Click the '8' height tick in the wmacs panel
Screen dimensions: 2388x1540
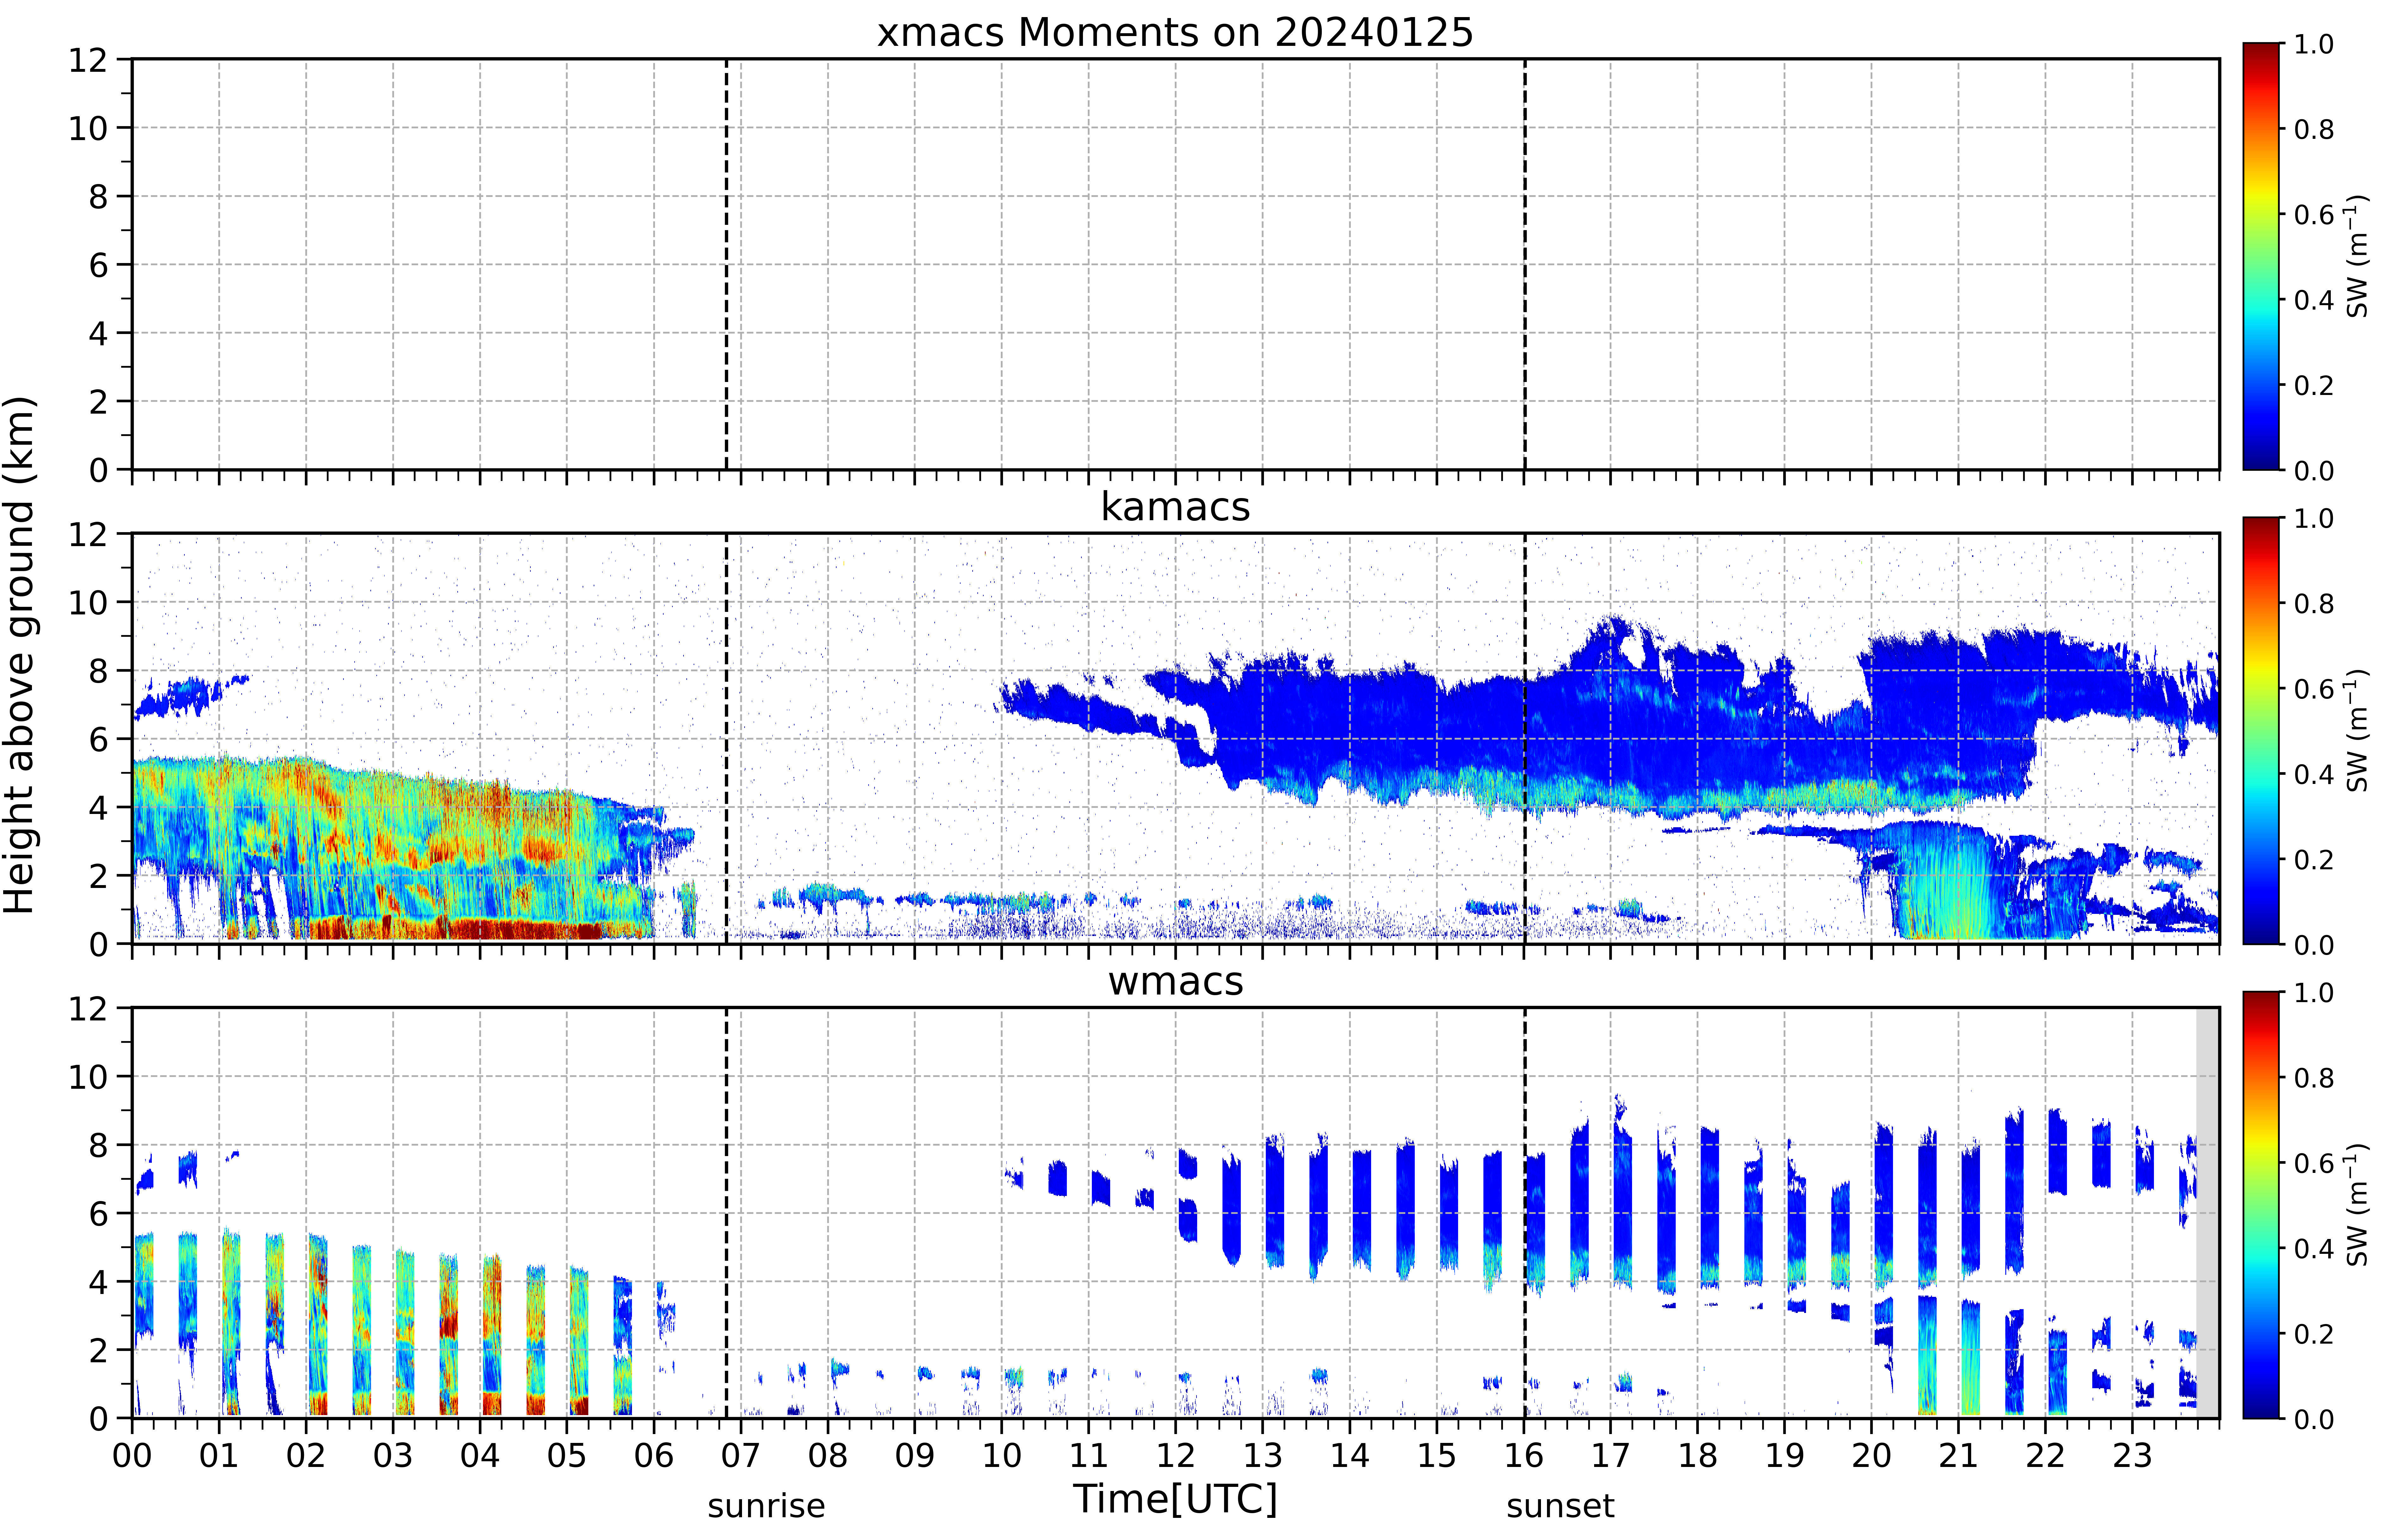pos(98,1145)
